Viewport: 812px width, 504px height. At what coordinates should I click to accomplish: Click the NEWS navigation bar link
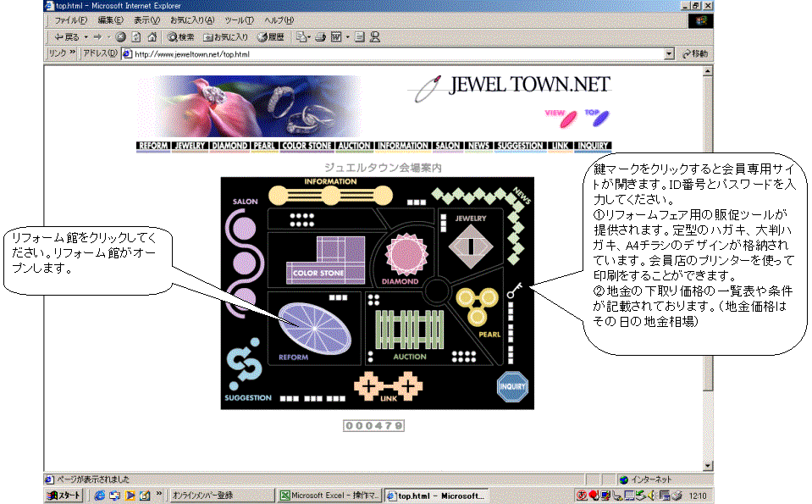tap(478, 146)
